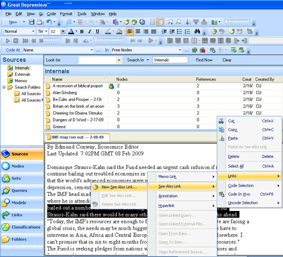Screen dimensions: 283x257
Task: Click the media Stop button
Action: (x=16, y=41)
